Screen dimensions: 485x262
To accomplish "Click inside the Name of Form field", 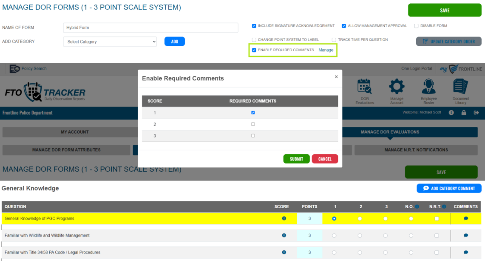I will coord(150,28).
